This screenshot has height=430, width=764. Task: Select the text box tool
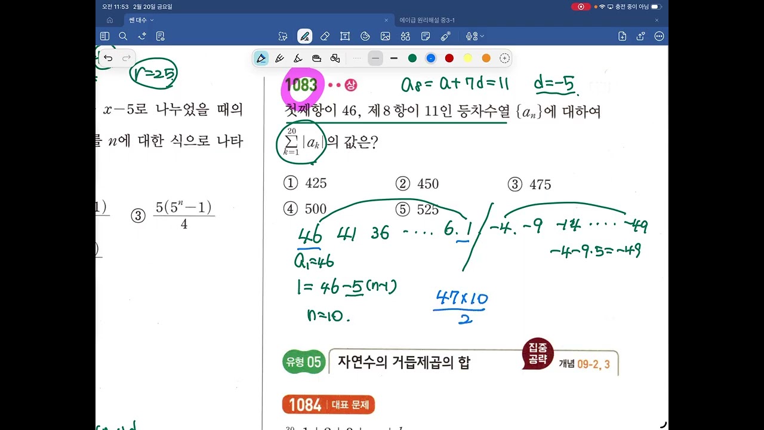(345, 36)
